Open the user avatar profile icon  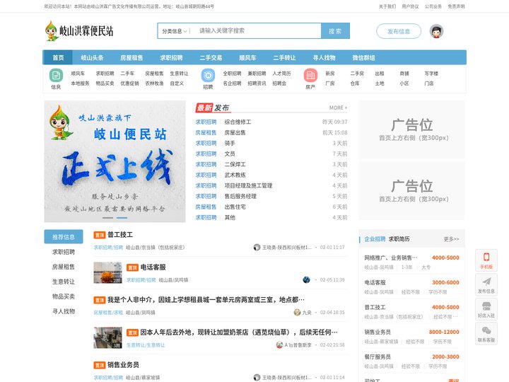436,31
